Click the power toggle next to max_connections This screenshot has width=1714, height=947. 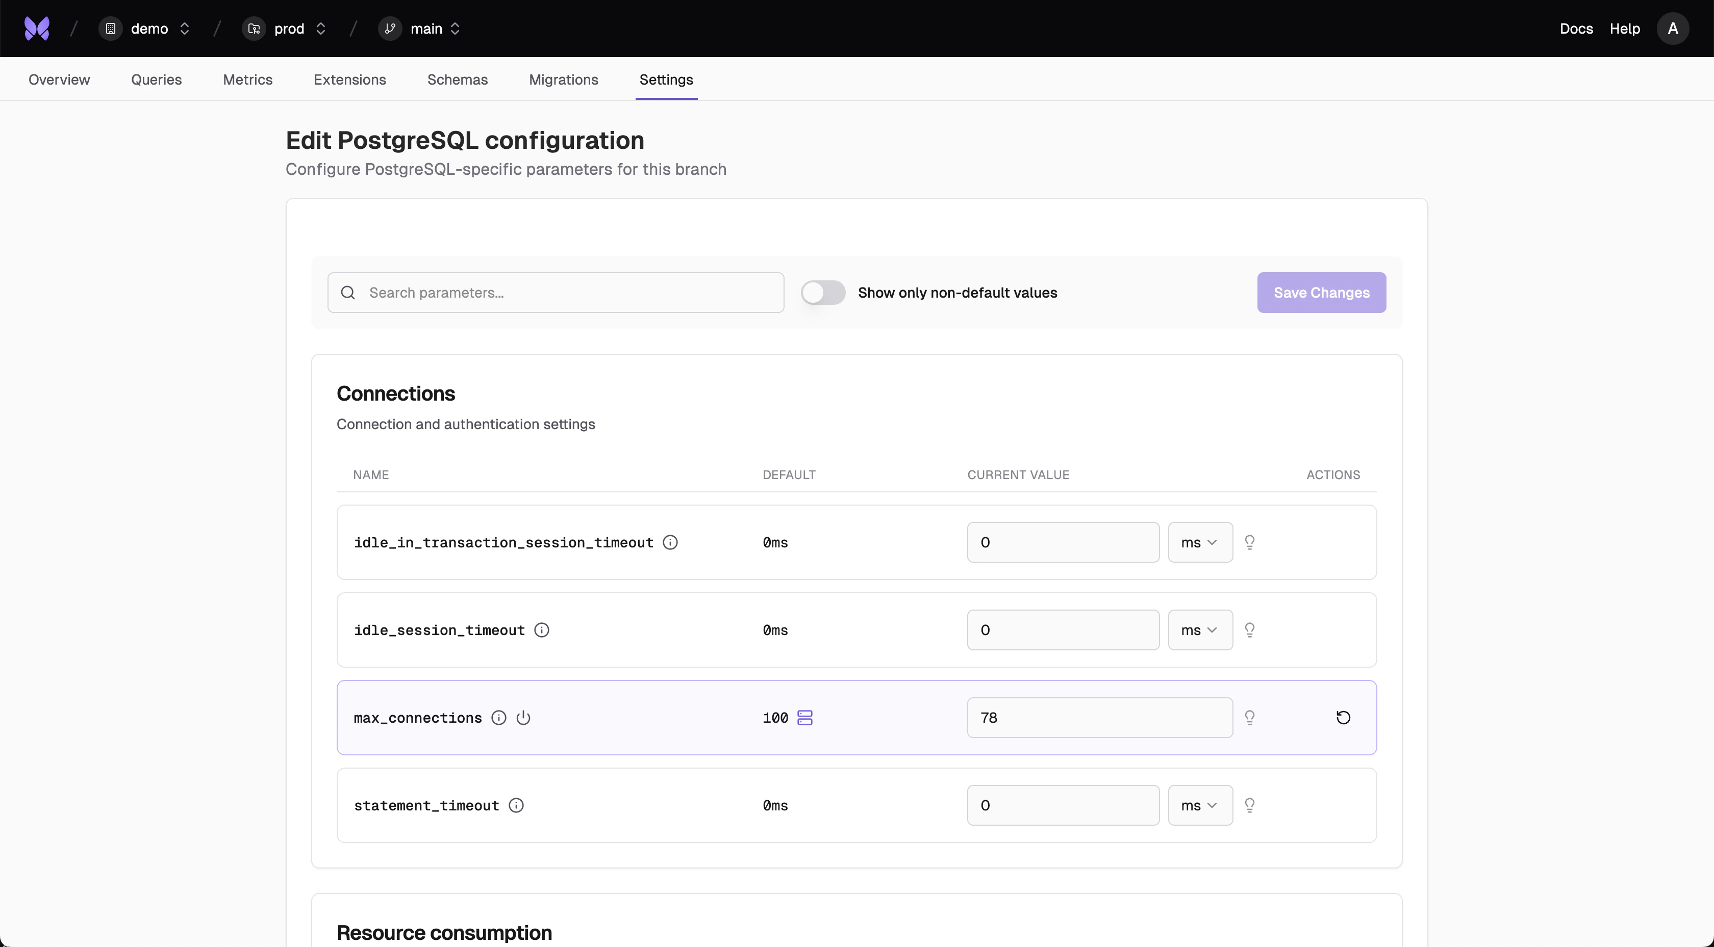[524, 718]
